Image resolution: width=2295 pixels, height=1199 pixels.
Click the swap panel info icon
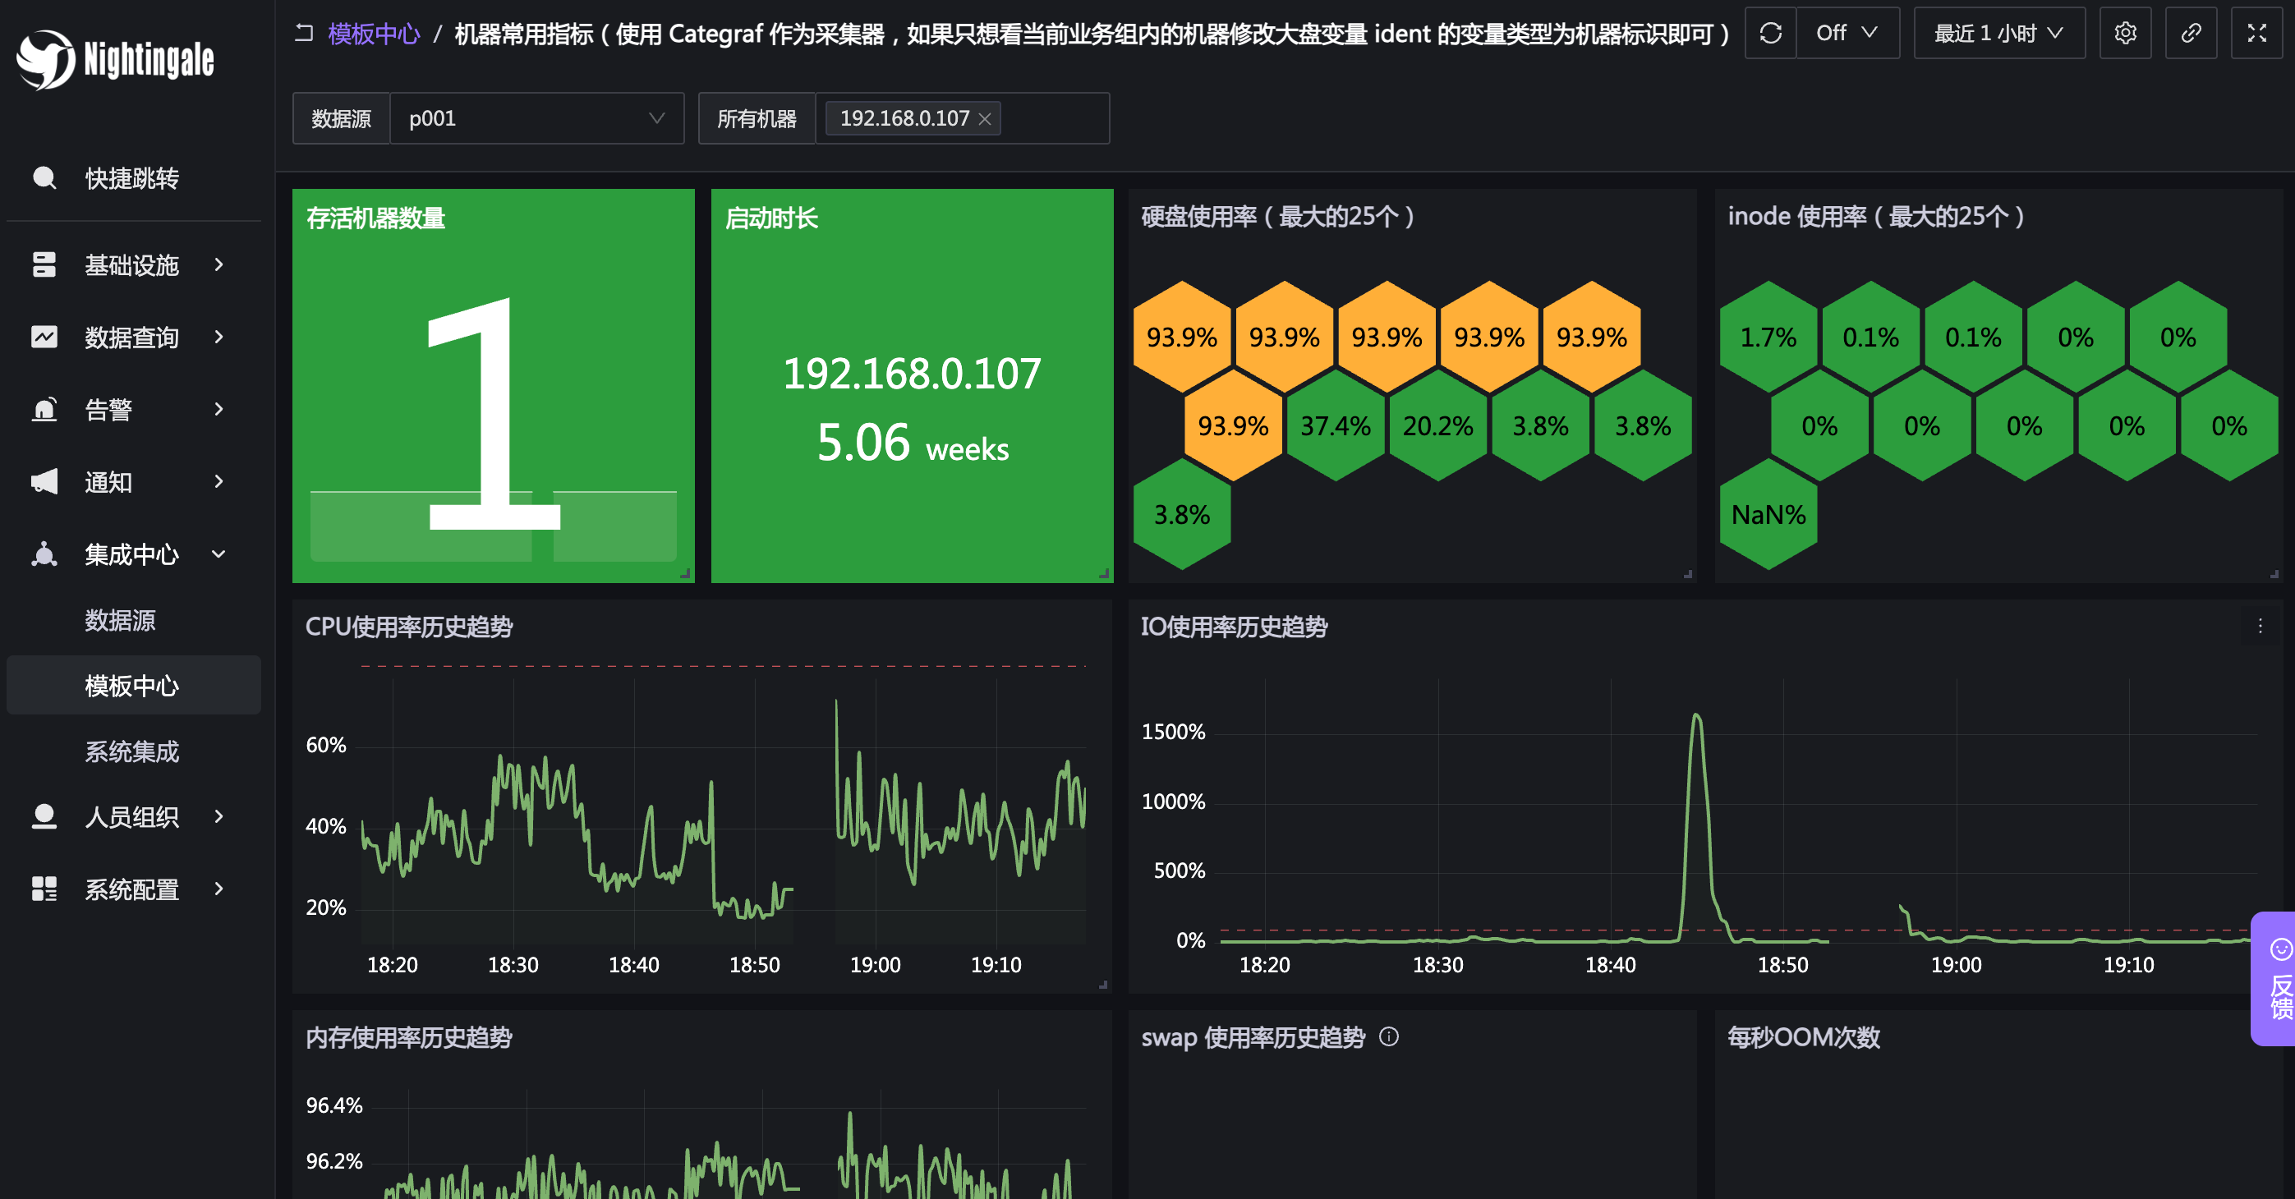[1389, 1037]
